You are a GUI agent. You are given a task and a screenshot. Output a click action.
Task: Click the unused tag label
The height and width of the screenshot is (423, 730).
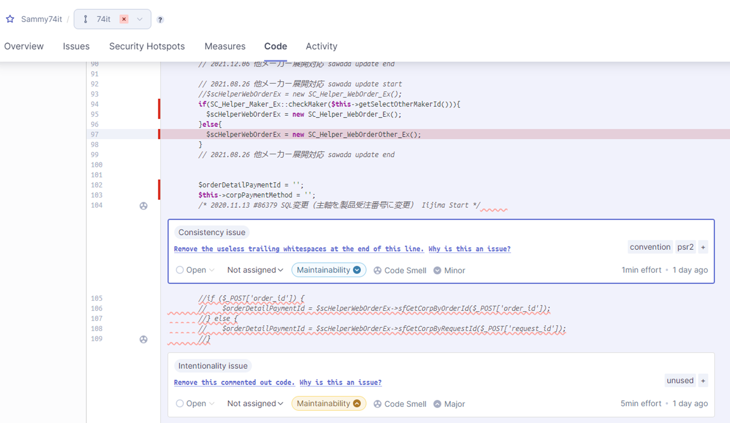click(x=680, y=380)
